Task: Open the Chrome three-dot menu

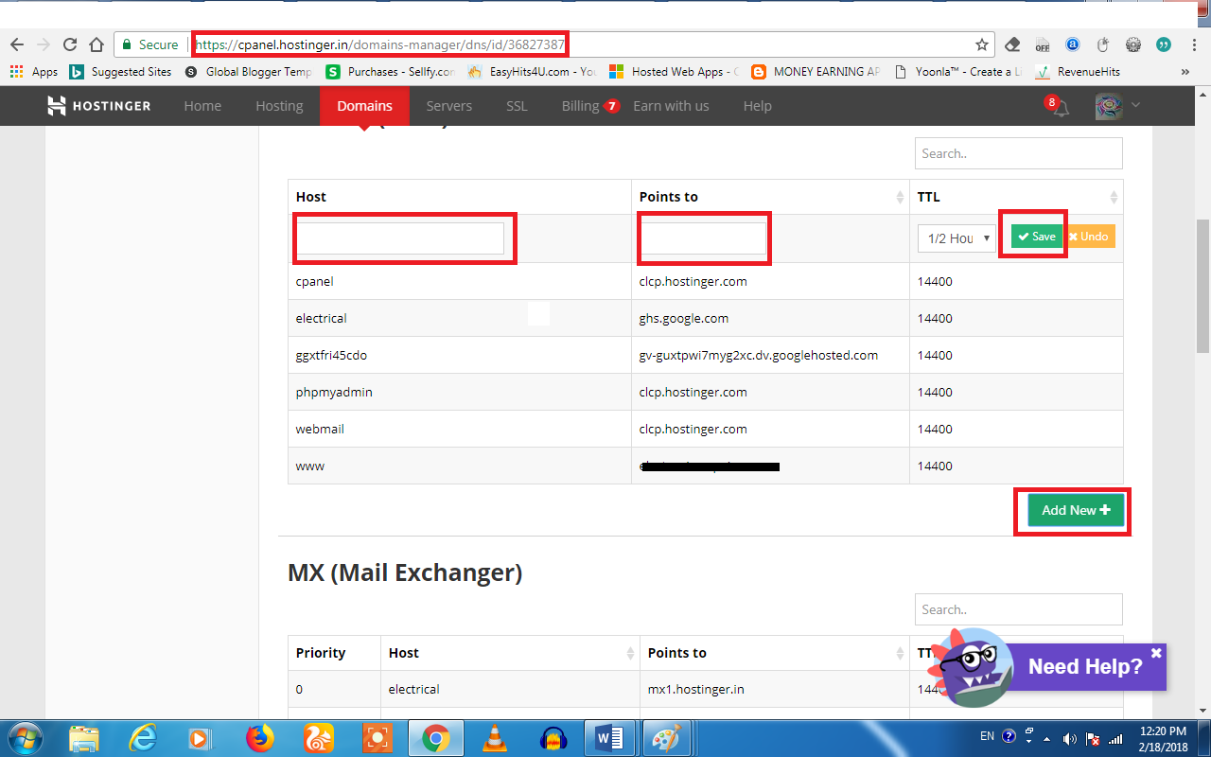Action: point(1192,44)
